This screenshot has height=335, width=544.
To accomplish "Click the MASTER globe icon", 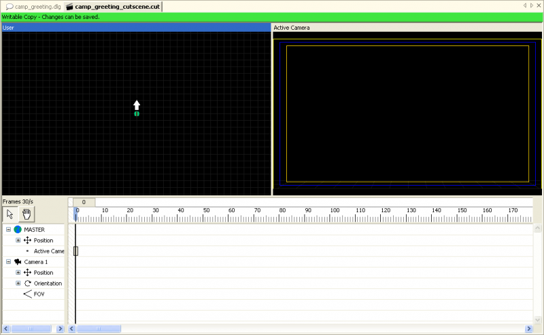I will [18, 230].
